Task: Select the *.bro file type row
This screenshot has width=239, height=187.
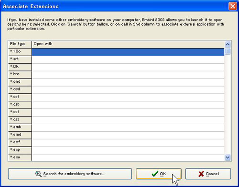Action: (x=20, y=75)
